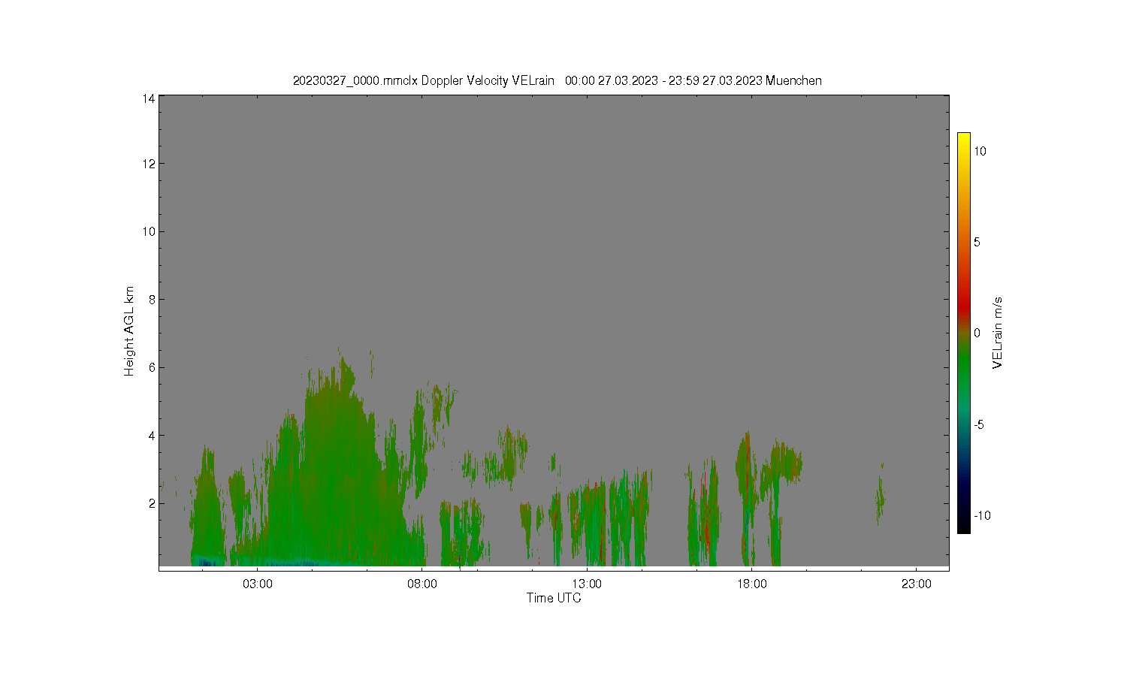The image size is (1127, 676).
Task: Click the 18:00 time tick label
Action: 752,584
